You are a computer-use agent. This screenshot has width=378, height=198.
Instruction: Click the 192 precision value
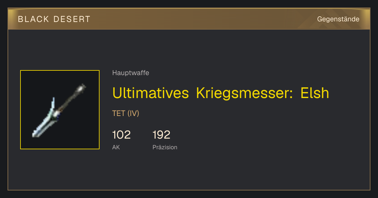[162, 135]
